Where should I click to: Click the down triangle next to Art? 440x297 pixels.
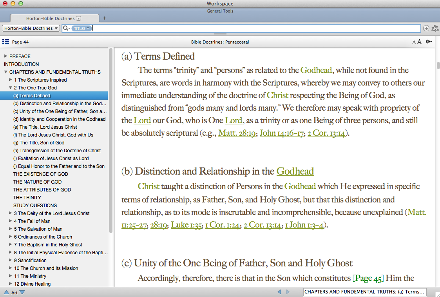coord(22,292)
